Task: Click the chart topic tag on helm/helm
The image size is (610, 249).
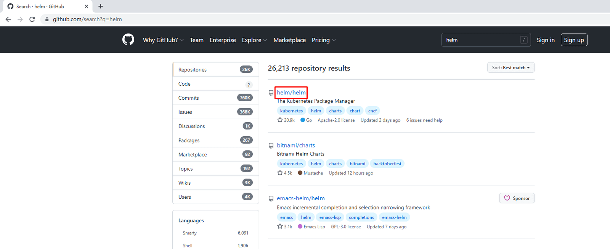Action: coord(355,111)
